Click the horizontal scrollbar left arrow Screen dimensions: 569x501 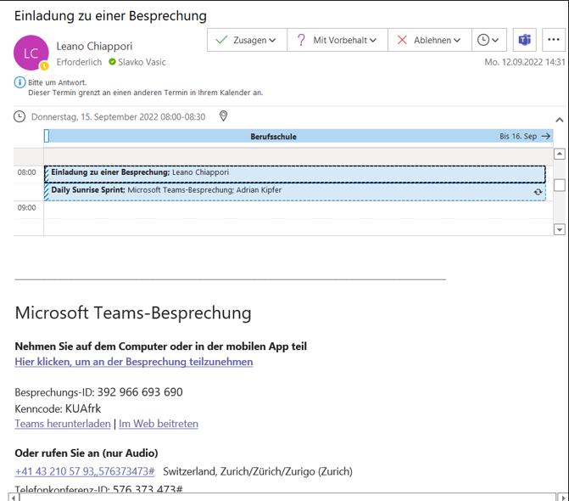point(14,498)
